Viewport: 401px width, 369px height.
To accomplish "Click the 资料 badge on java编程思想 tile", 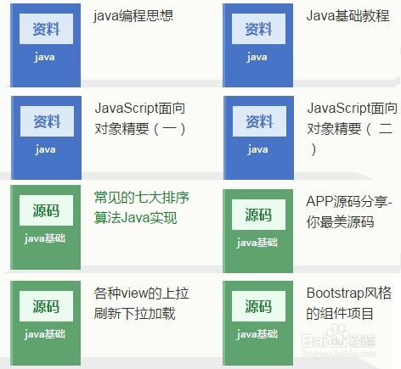I will click(46, 29).
